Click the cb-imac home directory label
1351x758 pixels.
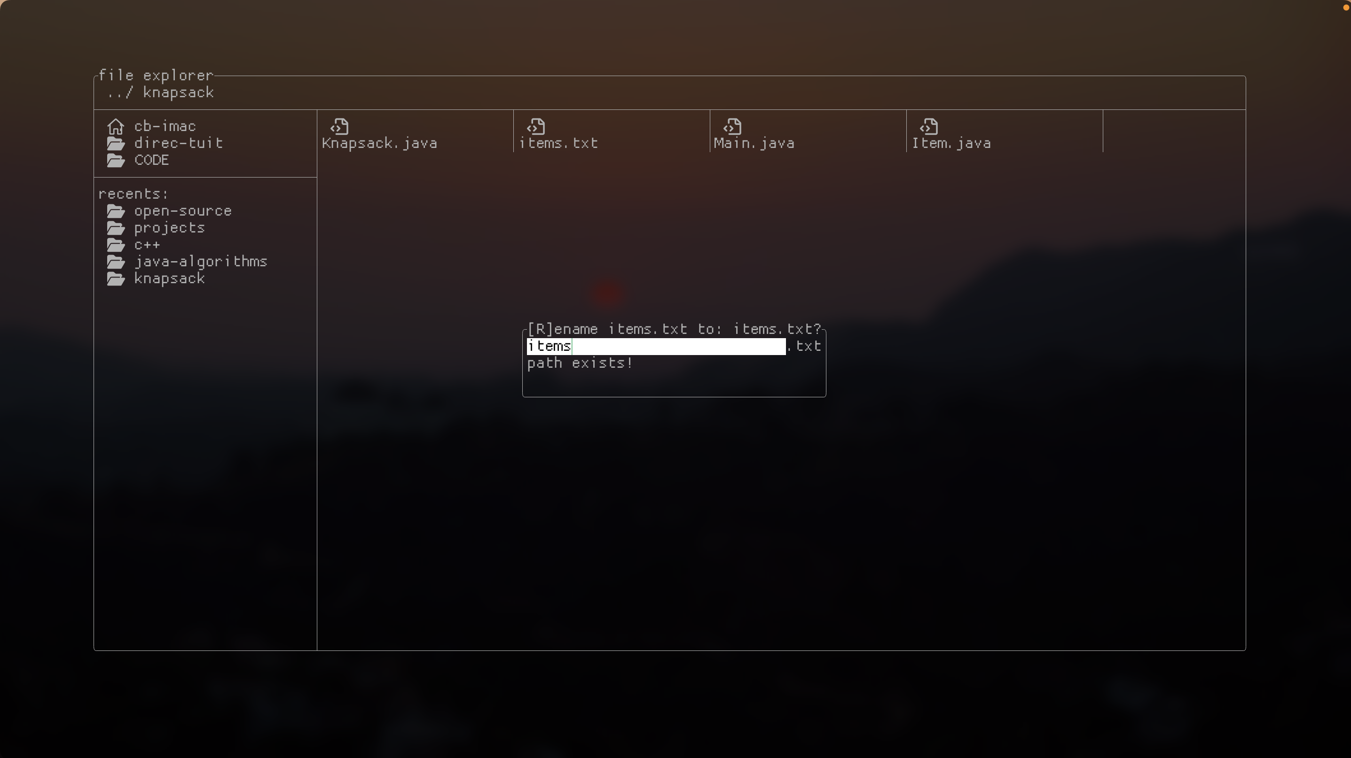click(x=165, y=127)
